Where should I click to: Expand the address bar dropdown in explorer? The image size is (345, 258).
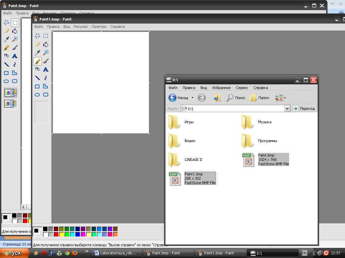287,109
